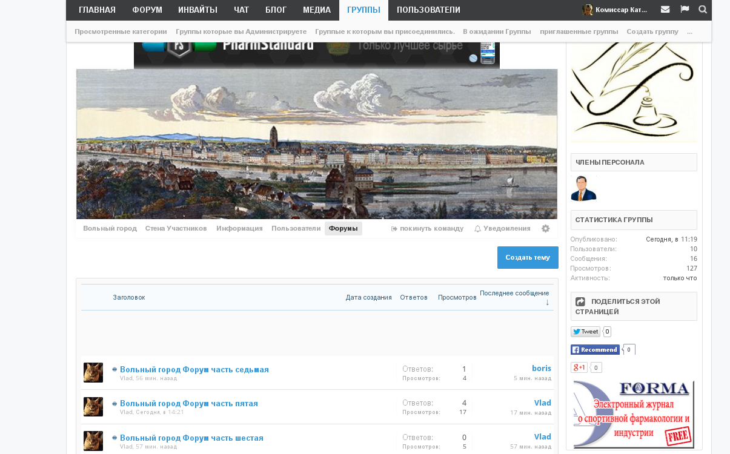Click the user avatar next to Комиссар Кат…

tap(588, 10)
